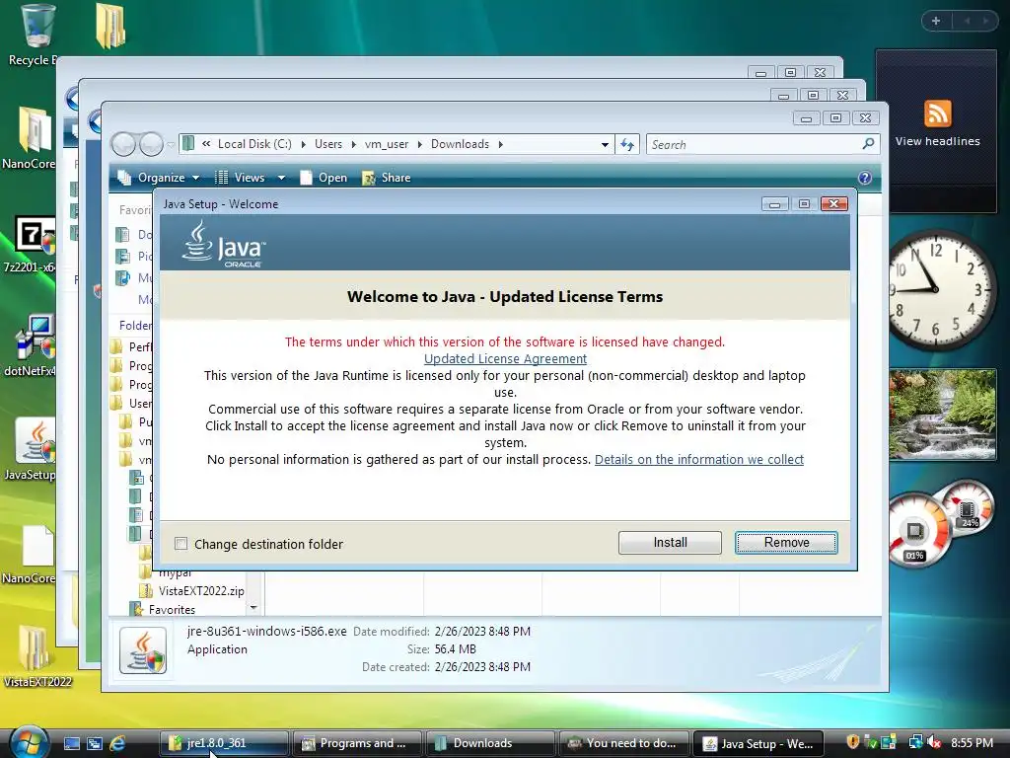Click the waterfall slideshow gadget
The width and height of the screenshot is (1010, 758).
point(942,415)
